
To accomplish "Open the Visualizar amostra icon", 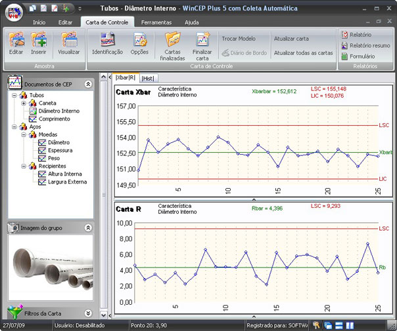I will point(69,39).
